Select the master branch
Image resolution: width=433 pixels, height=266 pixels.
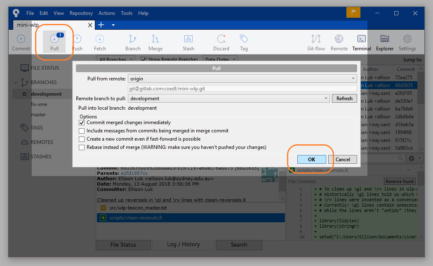[x=38, y=115]
